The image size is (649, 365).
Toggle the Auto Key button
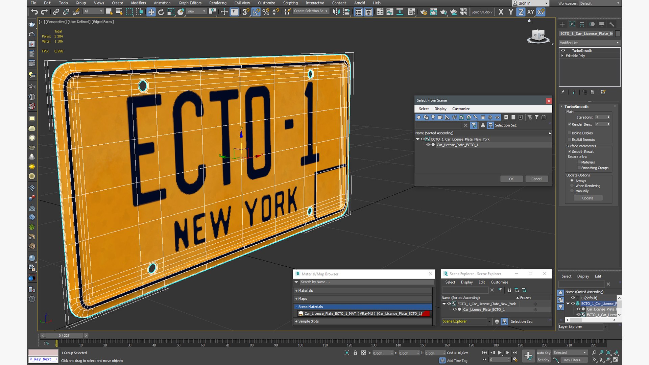point(544,353)
